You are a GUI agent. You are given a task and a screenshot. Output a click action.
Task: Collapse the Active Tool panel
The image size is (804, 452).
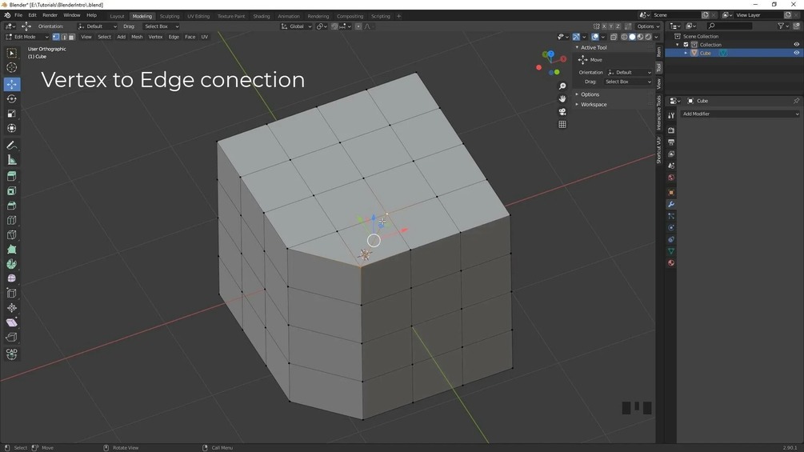[x=577, y=47]
